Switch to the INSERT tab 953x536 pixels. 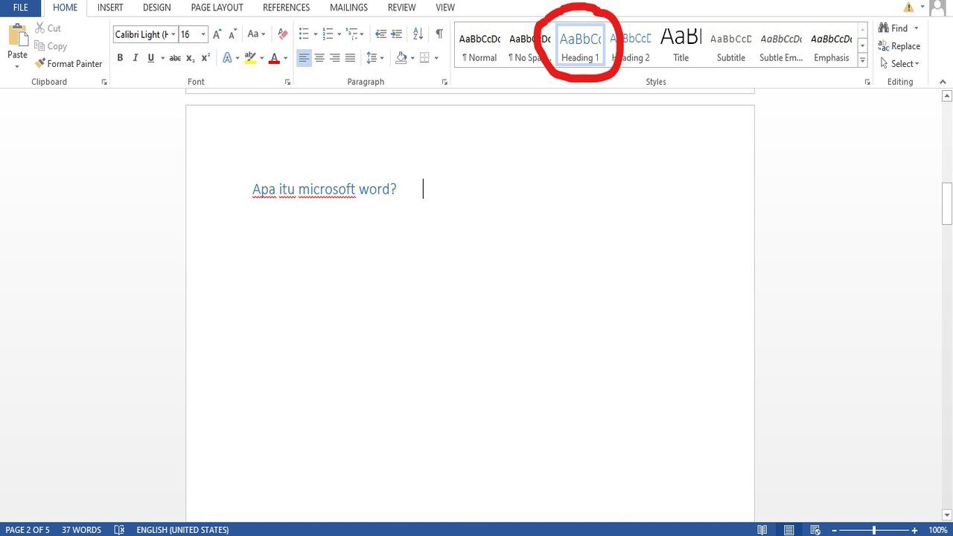pyautogui.click(x=110, y=7)
